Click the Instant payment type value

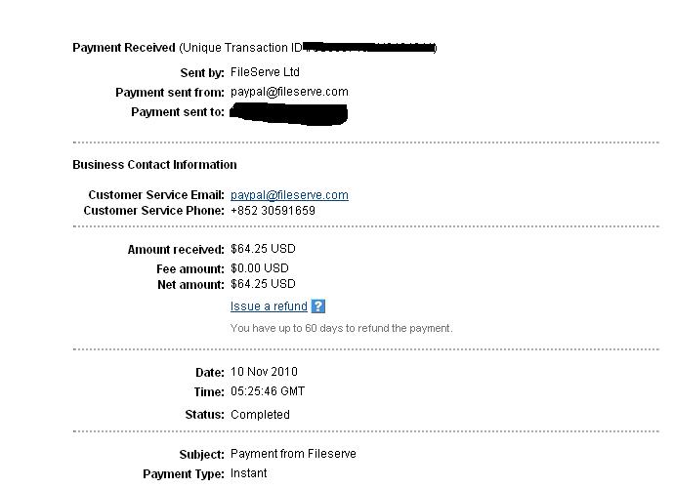point(248,473)
